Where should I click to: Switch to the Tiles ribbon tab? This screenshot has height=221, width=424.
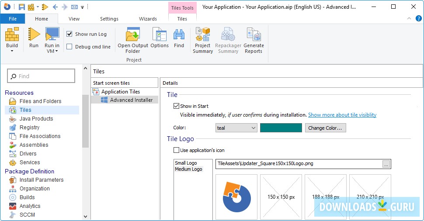pos(182,19)
